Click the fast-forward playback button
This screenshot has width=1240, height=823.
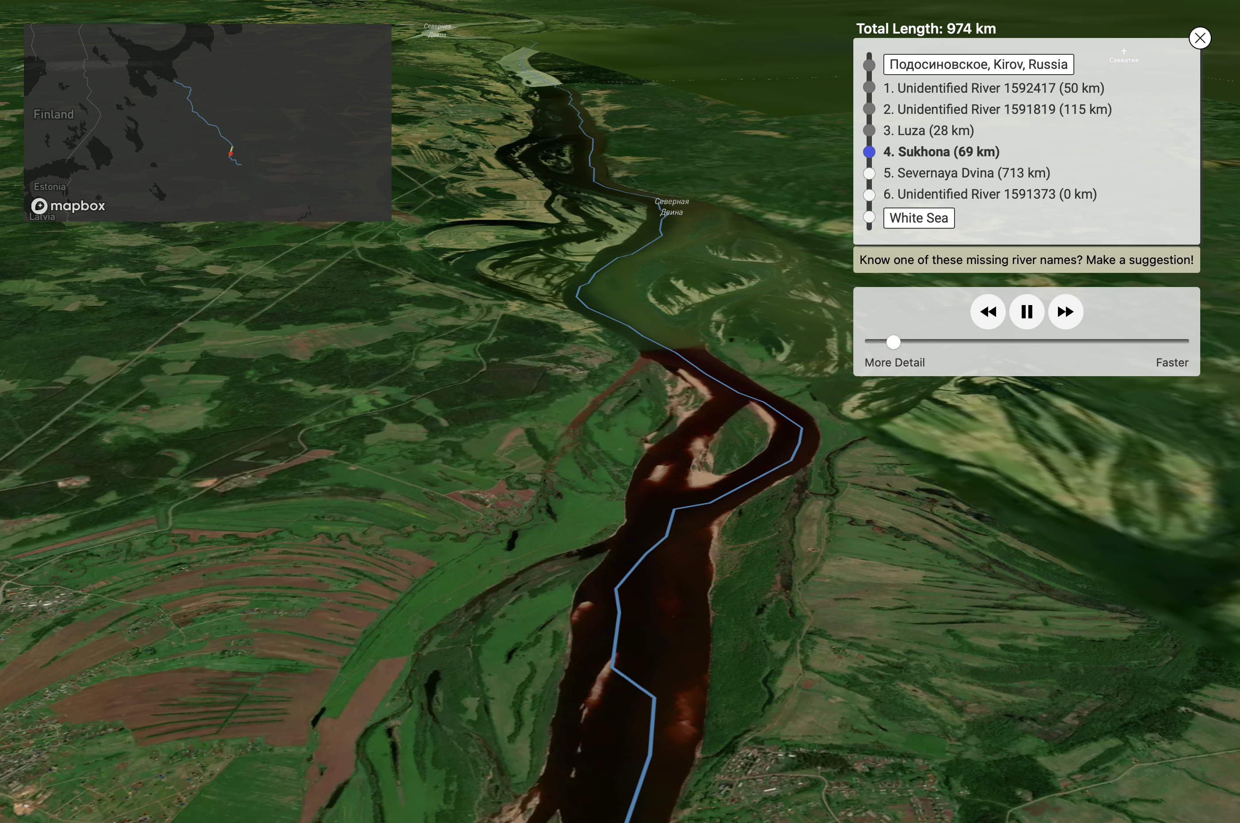coord(1065,312)
